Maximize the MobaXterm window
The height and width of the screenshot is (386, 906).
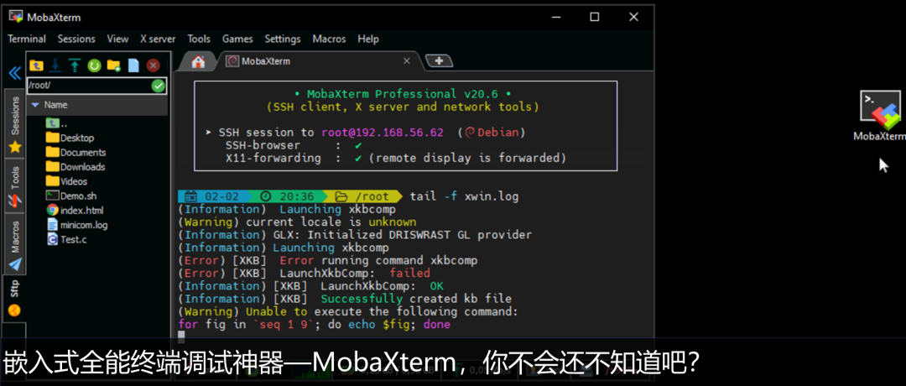(x=594, y=17)
